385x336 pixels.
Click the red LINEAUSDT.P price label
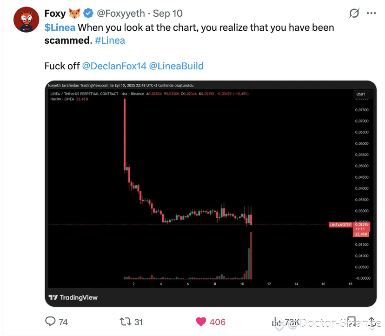[340, 225]
